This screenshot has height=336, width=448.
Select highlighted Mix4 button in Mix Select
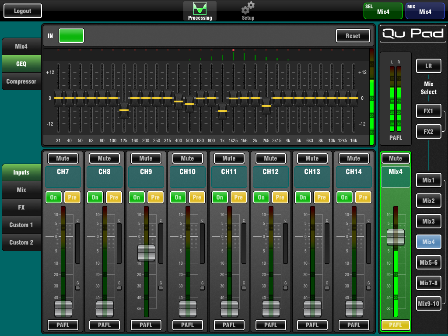click(429, 242)
